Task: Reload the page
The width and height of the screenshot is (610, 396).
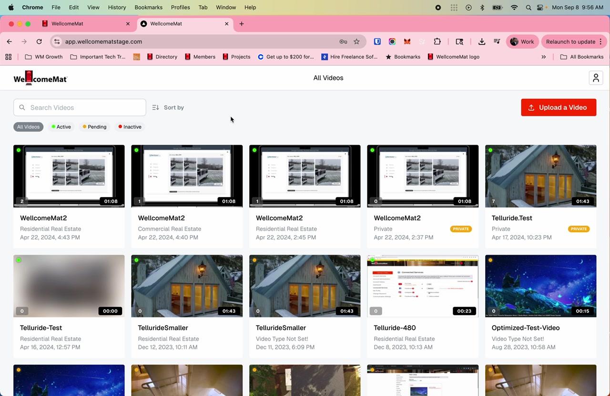Action: [39, 41]
